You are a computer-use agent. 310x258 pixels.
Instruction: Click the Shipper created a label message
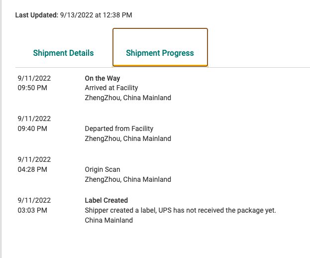pos(180,210)
